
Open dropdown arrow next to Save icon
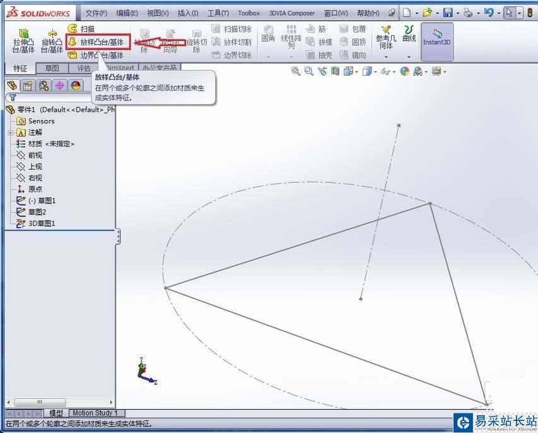tap(458, 13)
